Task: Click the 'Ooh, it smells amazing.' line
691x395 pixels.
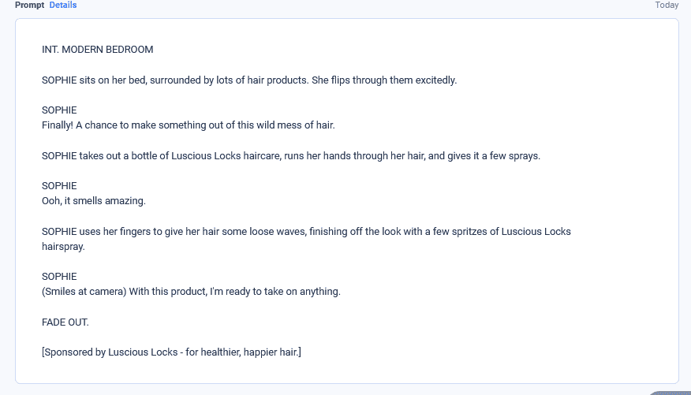Action: click(94, 201)
